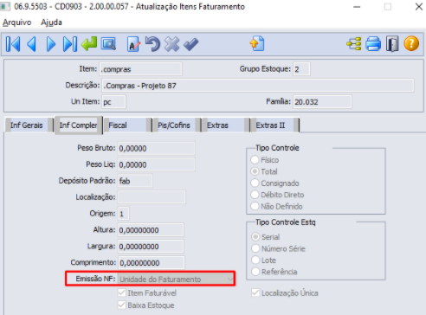Viewport: 426px width, 315px height.
Task: Click the Depósito Padrão field
Action: 135,181
